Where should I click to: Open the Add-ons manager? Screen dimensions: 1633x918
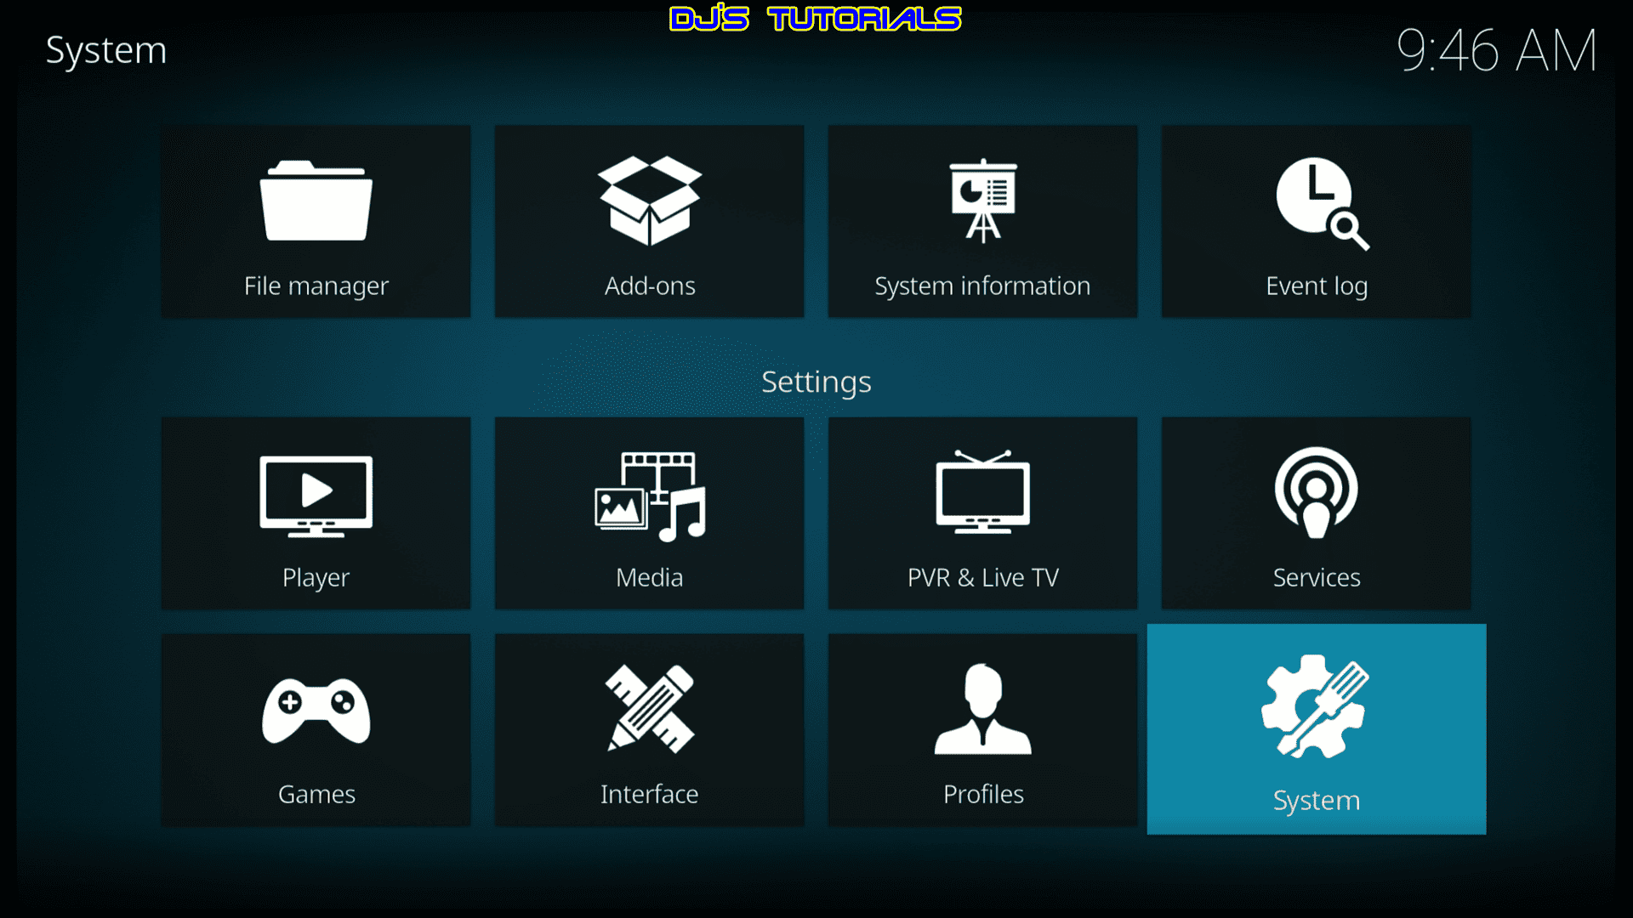pos(650,219)
